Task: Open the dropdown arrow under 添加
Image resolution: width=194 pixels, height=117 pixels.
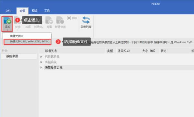Action: coord(7,30)
